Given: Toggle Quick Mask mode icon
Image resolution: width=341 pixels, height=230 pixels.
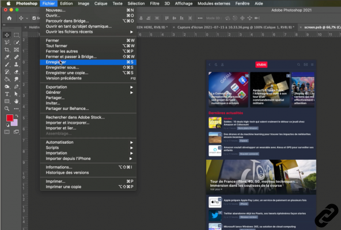Looking at the screenshot, I should point(7,132).
